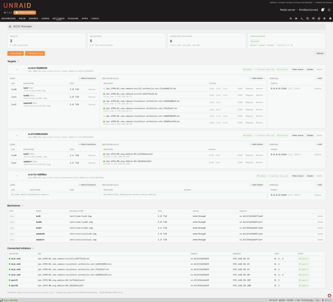This screenshot has width=333, height=302.
Task: Open the Dashboard menu
Action: tap(8, 19)
